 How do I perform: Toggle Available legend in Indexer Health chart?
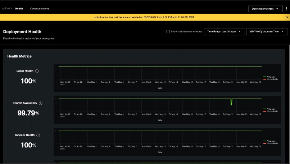tap(270, 141)
